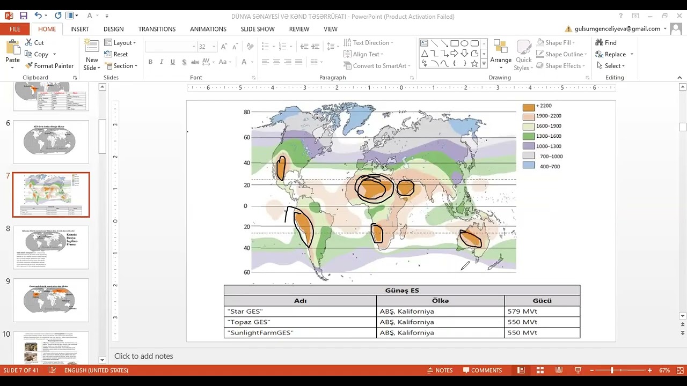Choose the rectangle shape in shapes gallery

455,43
